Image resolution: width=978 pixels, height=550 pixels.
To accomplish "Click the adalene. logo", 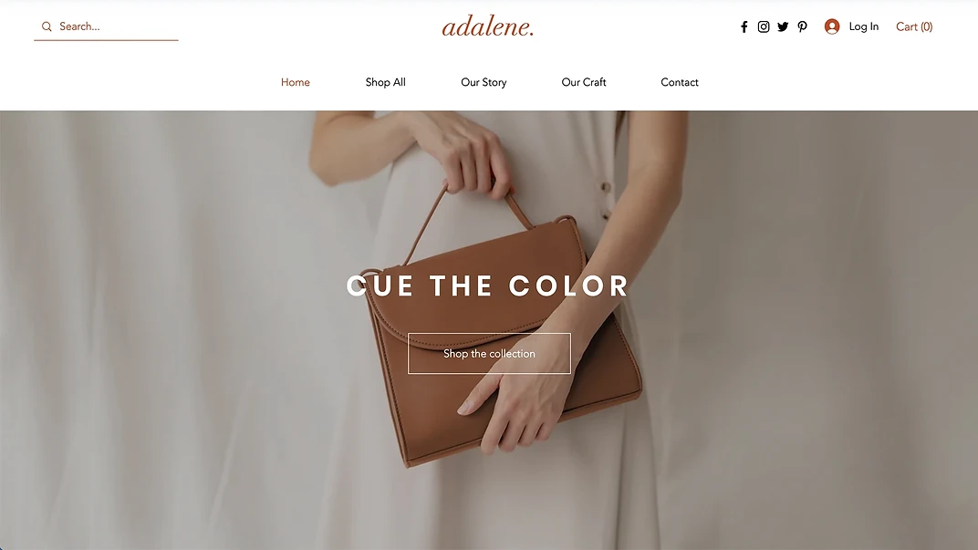I will (488, 26).
